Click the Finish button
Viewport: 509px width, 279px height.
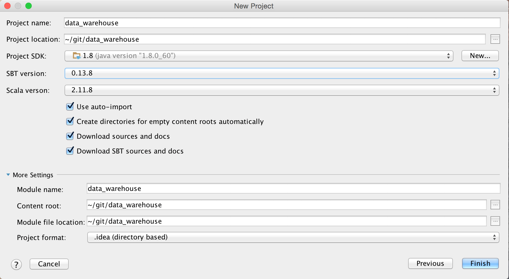480,263
